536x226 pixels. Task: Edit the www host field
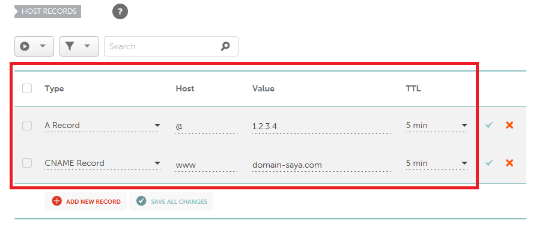tap(207, 165)
